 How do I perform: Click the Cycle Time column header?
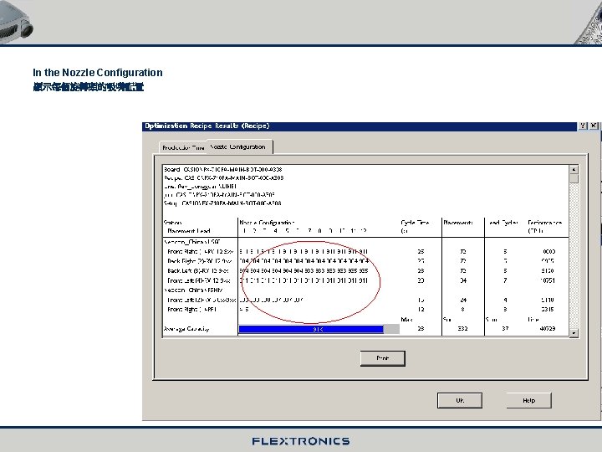coord(415,223)
